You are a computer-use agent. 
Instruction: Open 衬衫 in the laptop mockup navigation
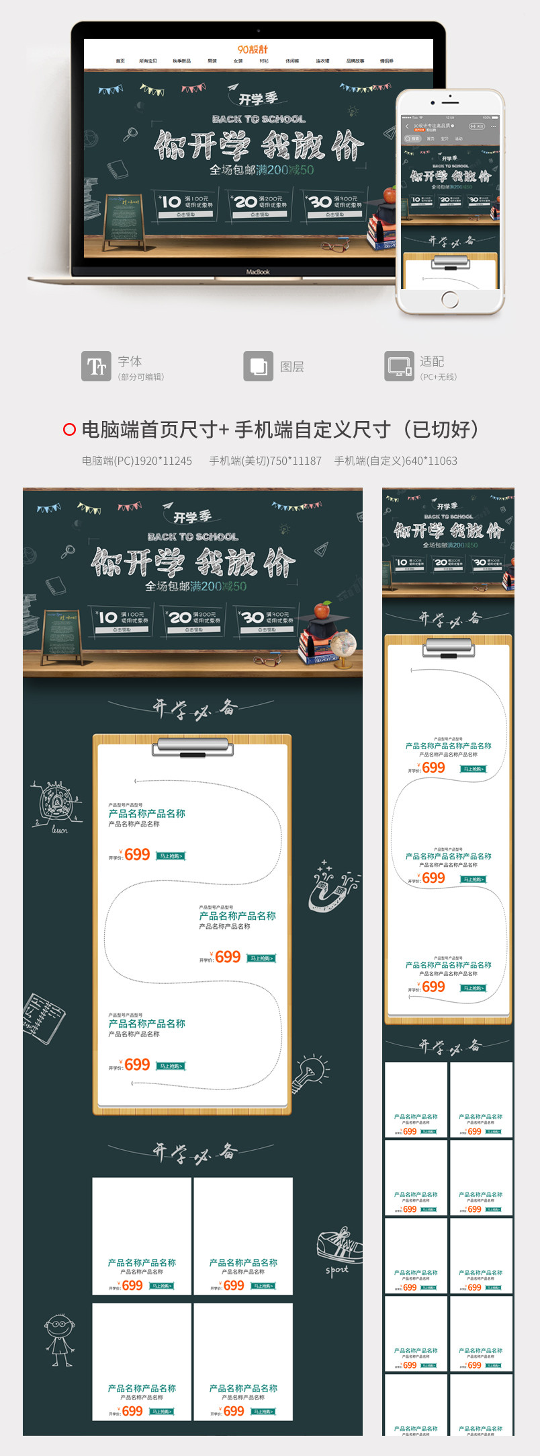point(264,61)
